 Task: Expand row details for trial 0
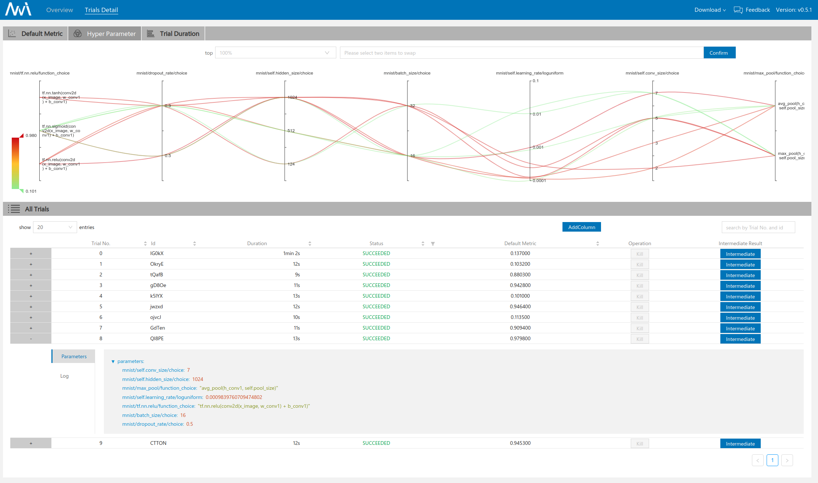pos(31,254)
